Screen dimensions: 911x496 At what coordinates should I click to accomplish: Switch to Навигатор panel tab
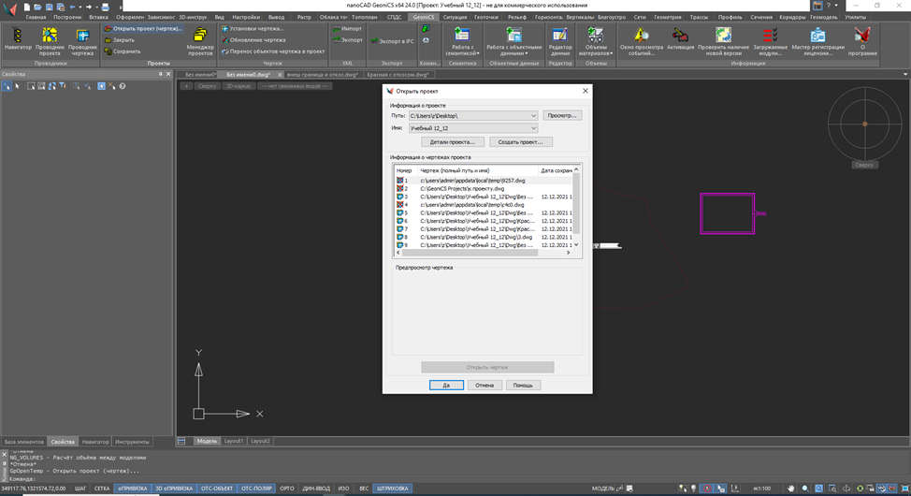coord(95,442)
